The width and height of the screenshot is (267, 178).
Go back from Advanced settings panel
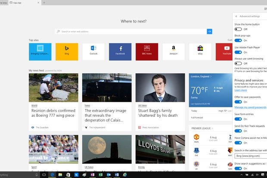[x=236, y=16]
